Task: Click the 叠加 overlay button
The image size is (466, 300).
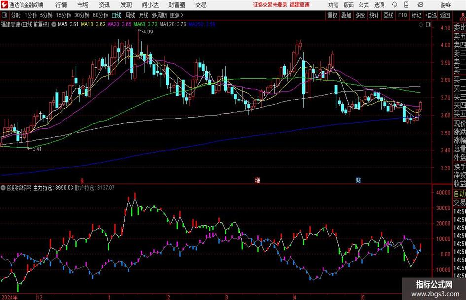Action: [x=346, y=15]
